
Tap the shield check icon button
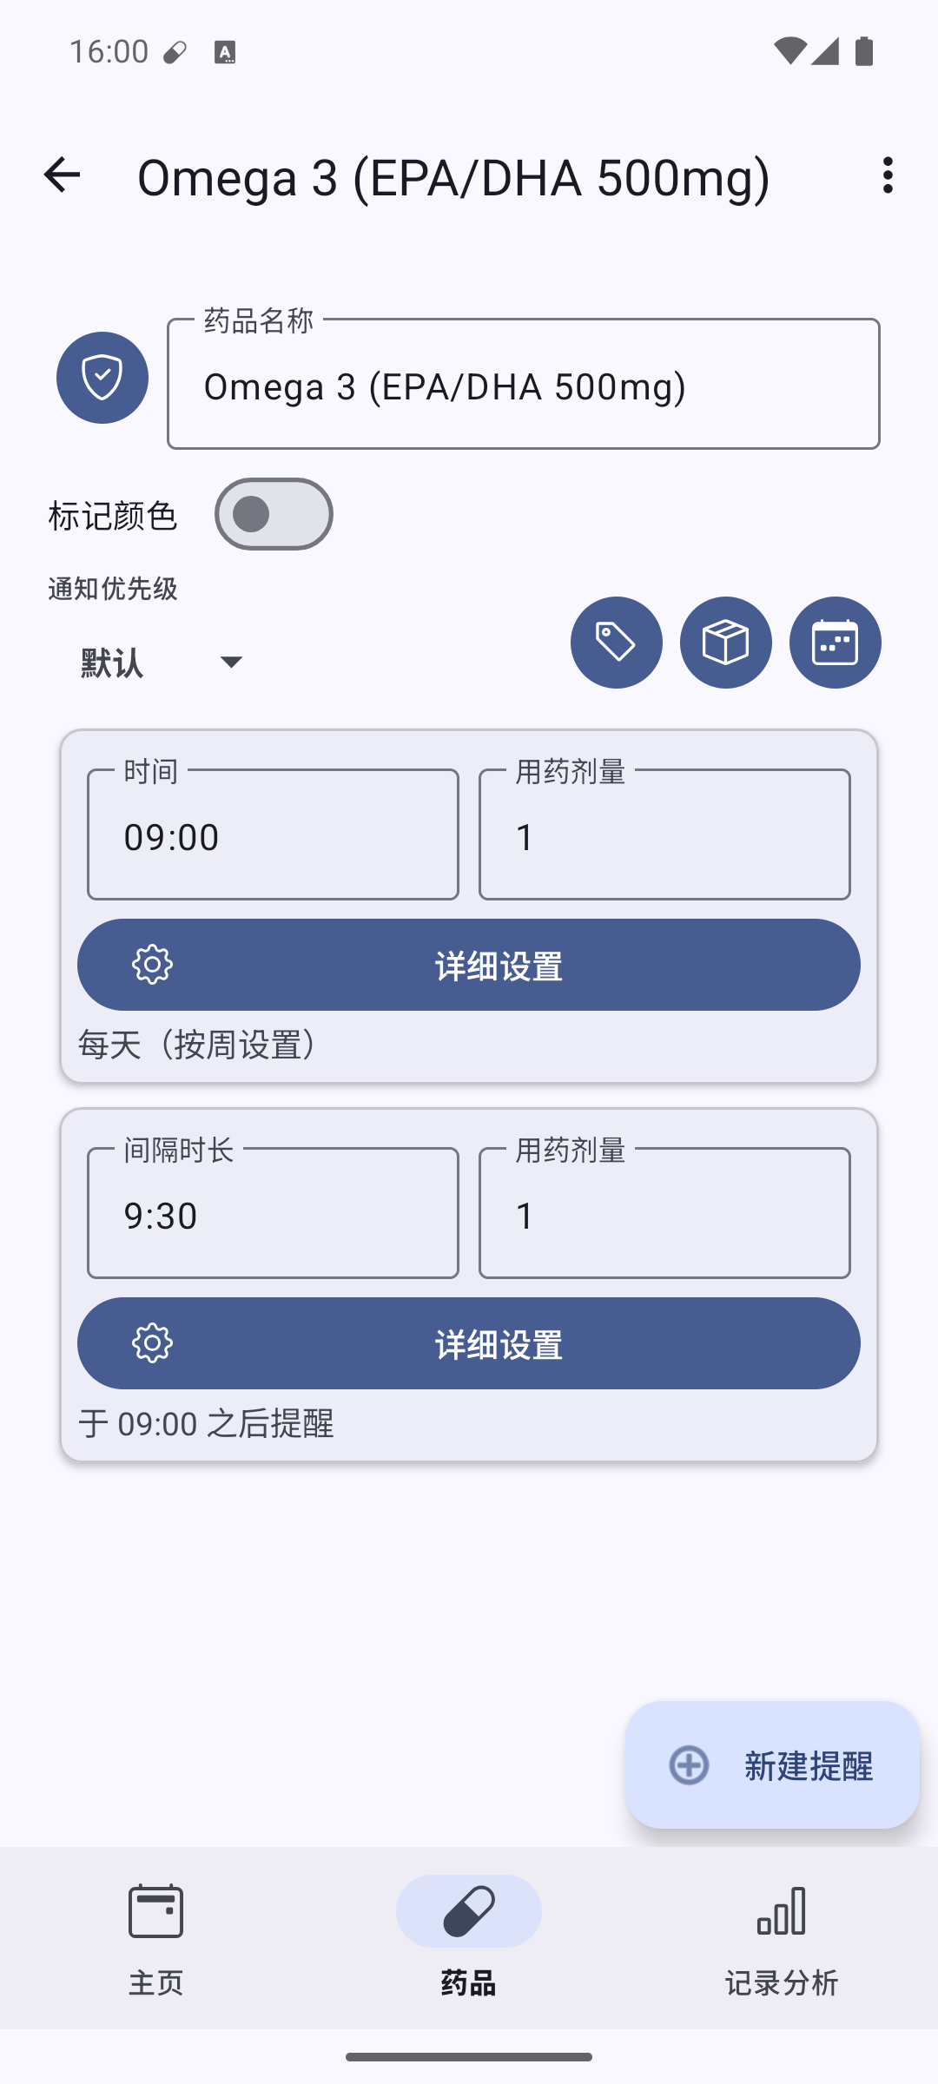pyautogui.click(x=102, y=378)
